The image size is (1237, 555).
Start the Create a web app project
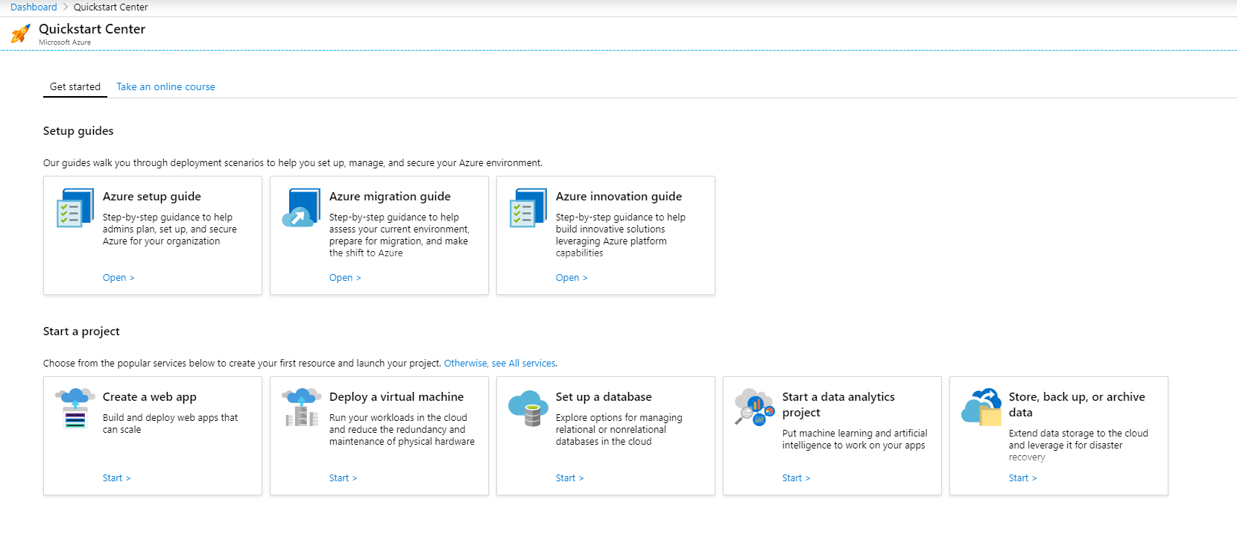pyautogui.click(x=116, y=478)
